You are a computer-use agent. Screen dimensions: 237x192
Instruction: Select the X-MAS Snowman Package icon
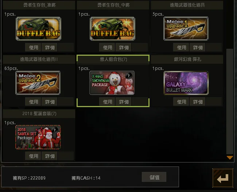[112, 83]
